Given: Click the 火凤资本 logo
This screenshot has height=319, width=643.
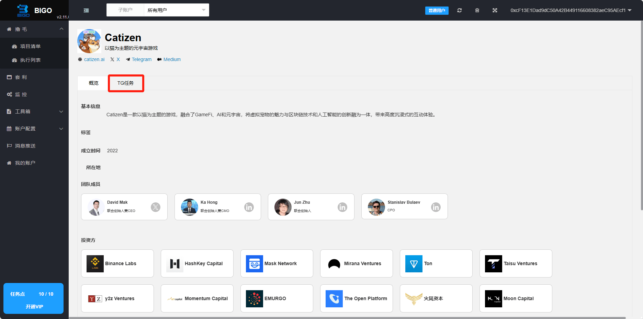Looking at the screenshot, I should (414, 299).
